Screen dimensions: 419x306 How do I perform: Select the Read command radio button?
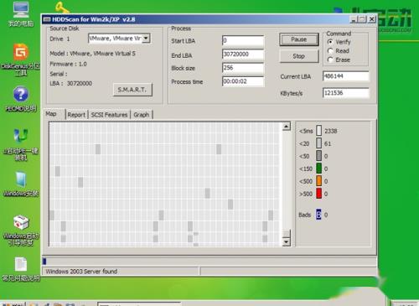[330, 51]
